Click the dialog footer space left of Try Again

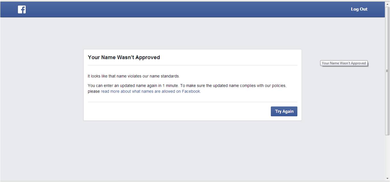pos(176,111)
